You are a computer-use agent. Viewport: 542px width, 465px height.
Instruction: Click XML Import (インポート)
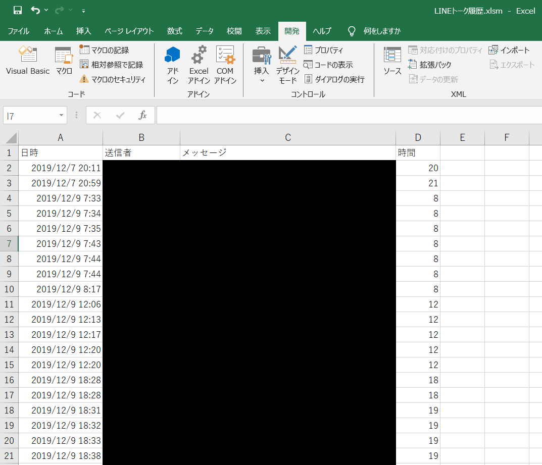point(509,50)
